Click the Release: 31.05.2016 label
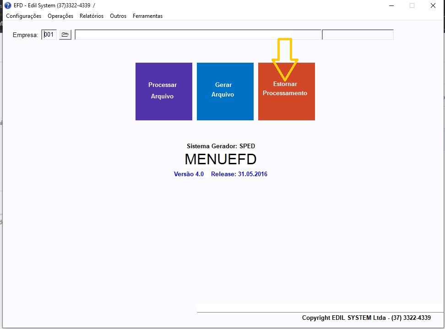This screenshot has height=329, width=445. click(x=239, y=174)
